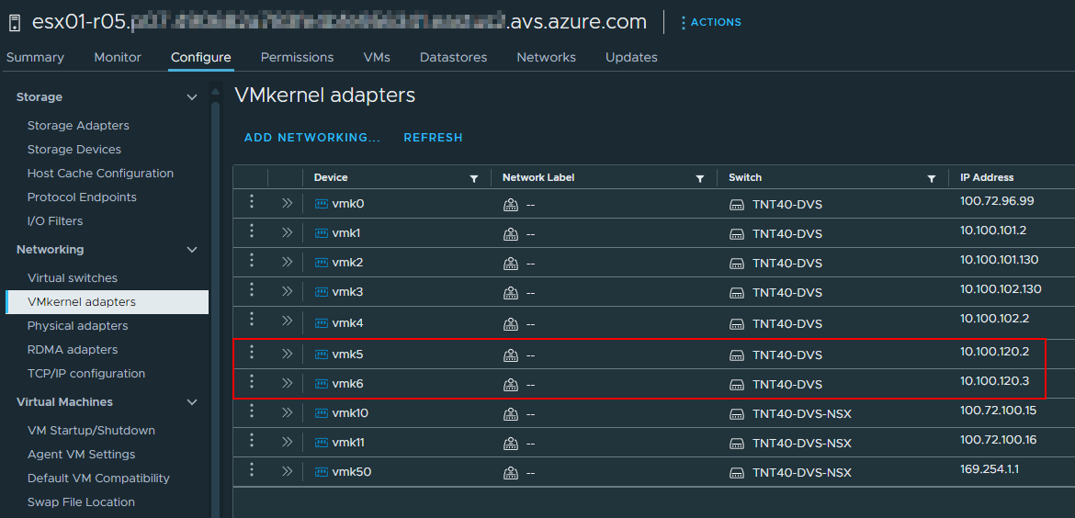Collapse the Virtual Machines section chevron
Image resolution: width=1075 pixels, height=518 pixels.
[x=192, y=402]
